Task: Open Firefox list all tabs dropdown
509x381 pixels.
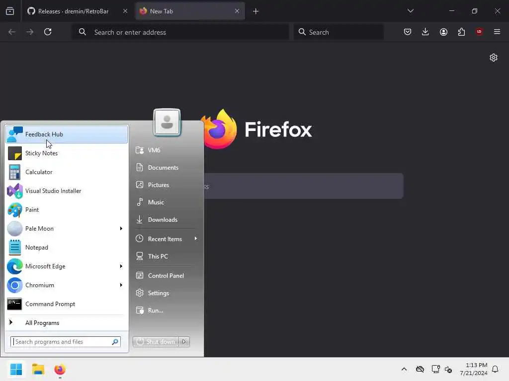Action: [x=410, y=11]
